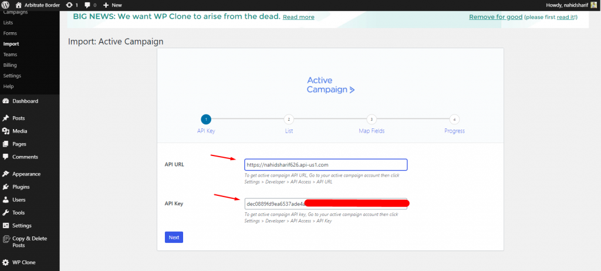The image size is (601, 271).
Task: Select Import submenu item
Action: [11, 44]
